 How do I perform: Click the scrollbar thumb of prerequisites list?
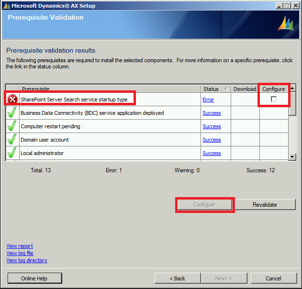tap(292, 104)
